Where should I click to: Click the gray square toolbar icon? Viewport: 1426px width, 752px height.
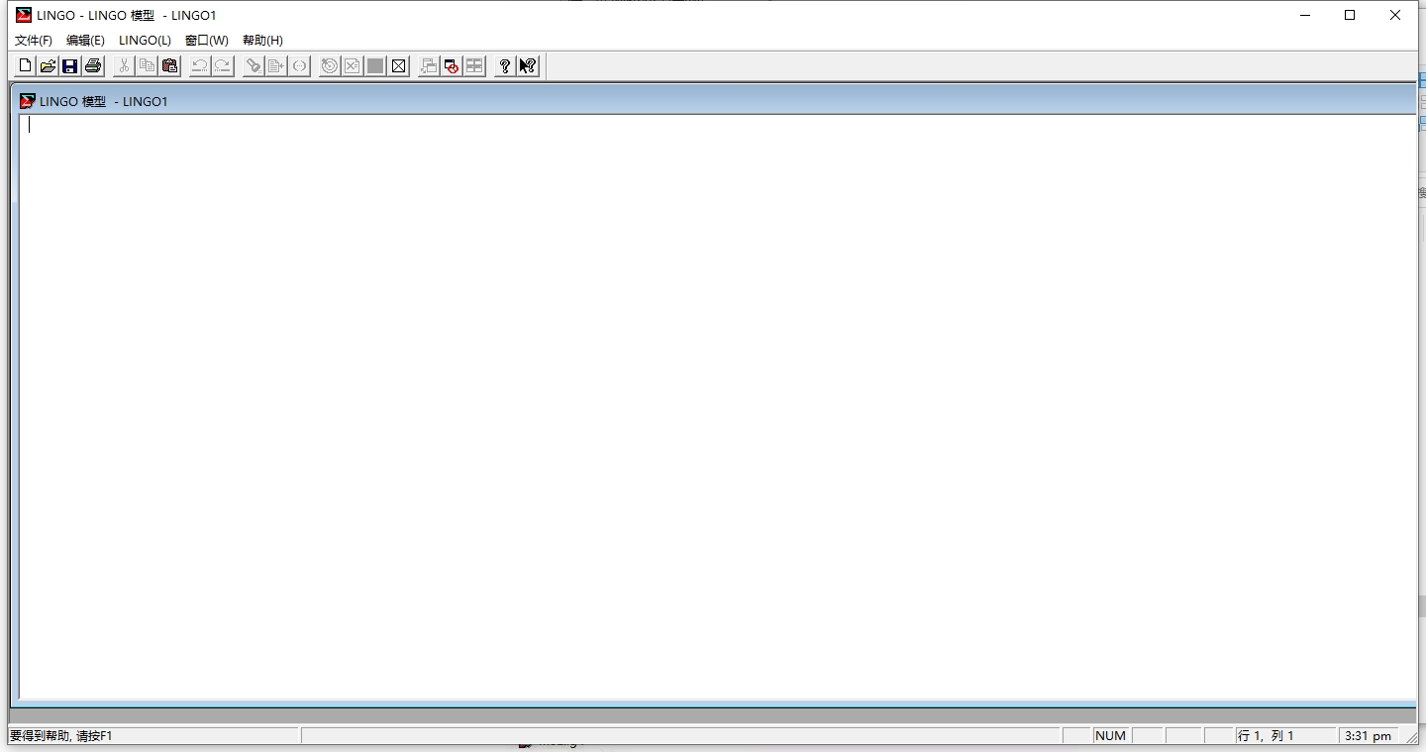[x=375, y=66]
